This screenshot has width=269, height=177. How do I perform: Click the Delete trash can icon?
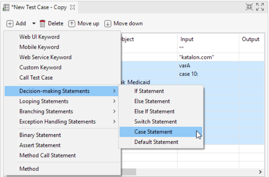coord(43,24)
